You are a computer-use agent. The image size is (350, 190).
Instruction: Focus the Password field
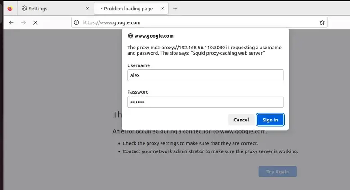pyautogui.click(x=205, y=102)
